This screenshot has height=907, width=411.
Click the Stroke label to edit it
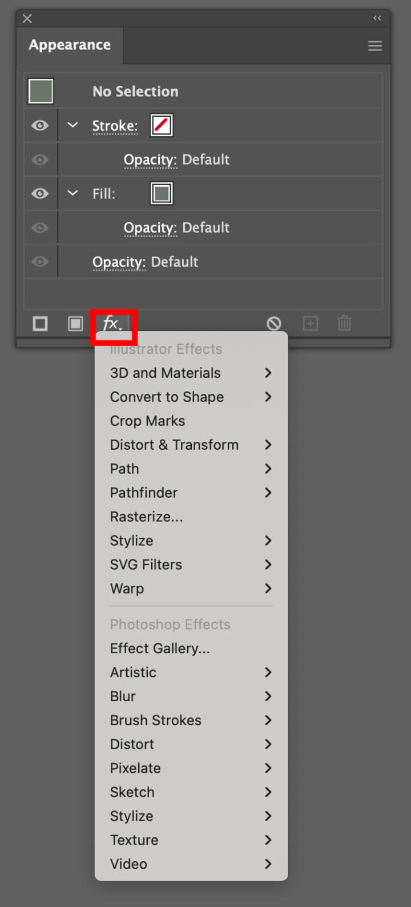pyautogui.click(x=115, y=125)
